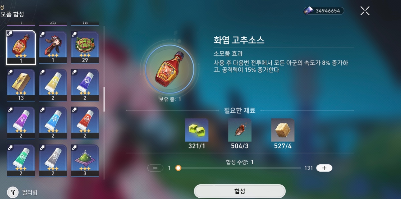Pick the purple tube consumable
This screenshot has width=401, height=199.
click(21, 123)
